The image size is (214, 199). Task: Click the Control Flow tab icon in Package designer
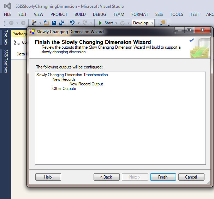tap(17, 42)
